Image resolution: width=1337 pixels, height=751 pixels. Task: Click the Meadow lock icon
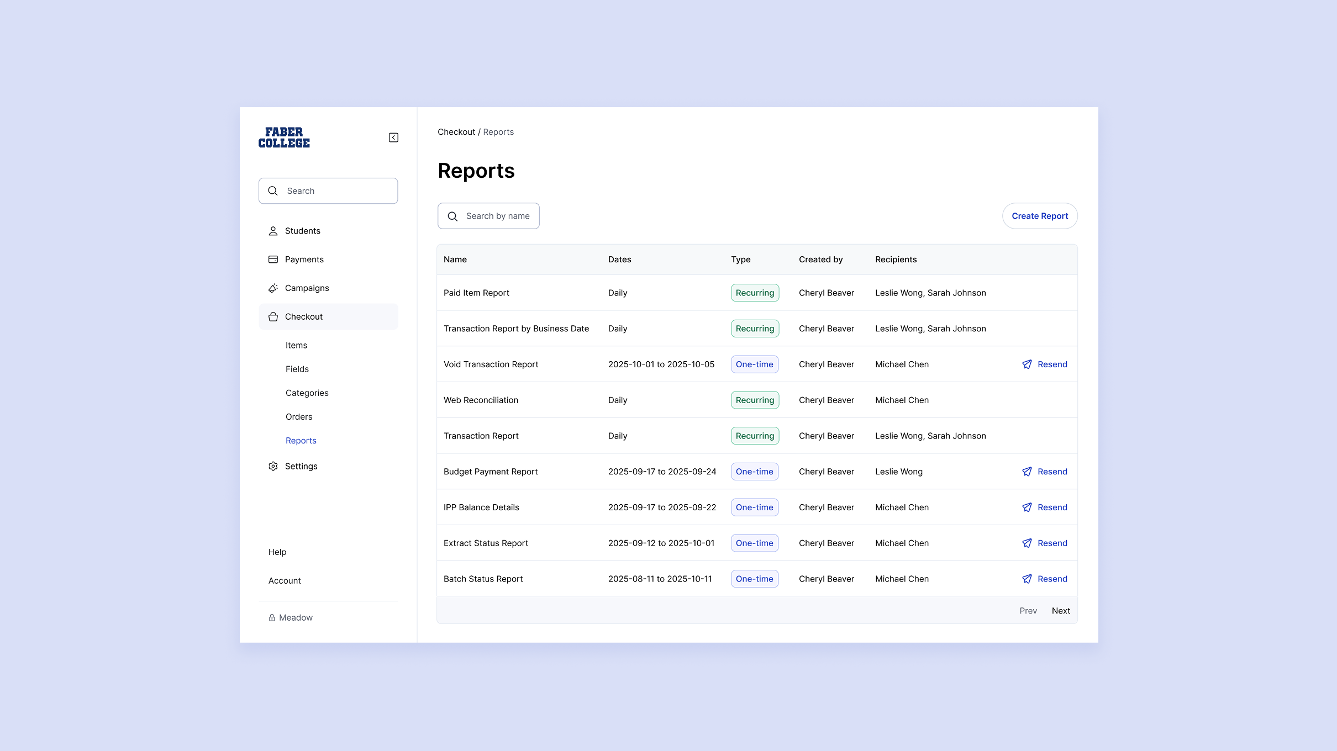tap(272, 618)
